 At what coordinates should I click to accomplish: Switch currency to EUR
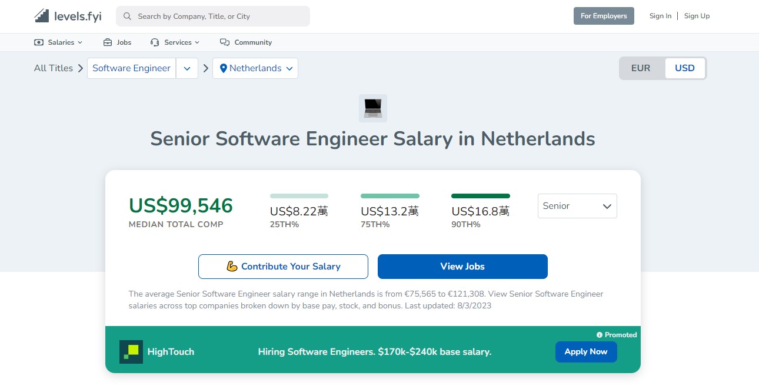pos(641,68)
